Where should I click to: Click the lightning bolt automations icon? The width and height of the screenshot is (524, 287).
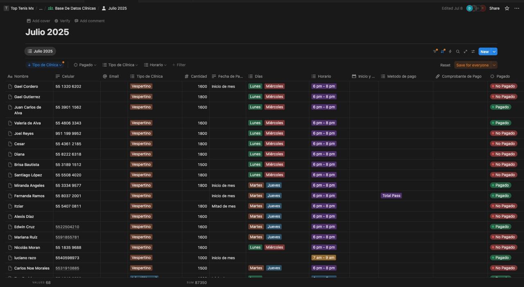click(450, 52)
